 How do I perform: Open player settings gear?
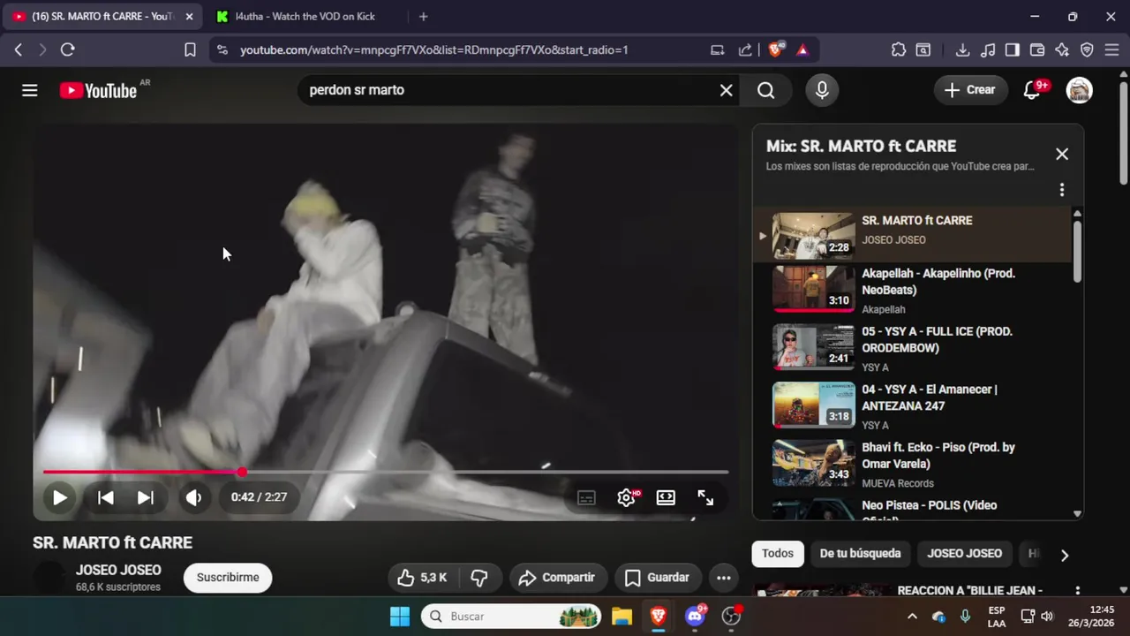click(627, 498)
